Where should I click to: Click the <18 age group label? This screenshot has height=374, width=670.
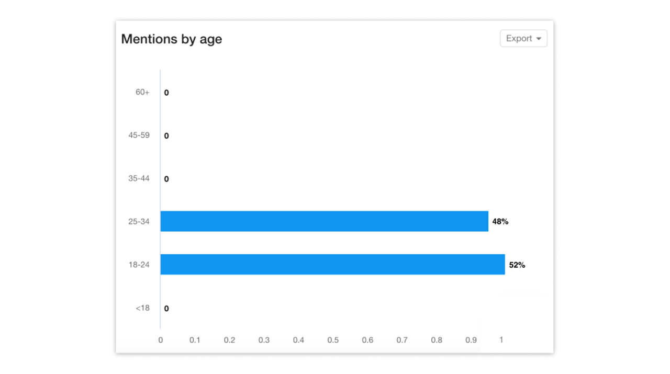pos(142,308)
